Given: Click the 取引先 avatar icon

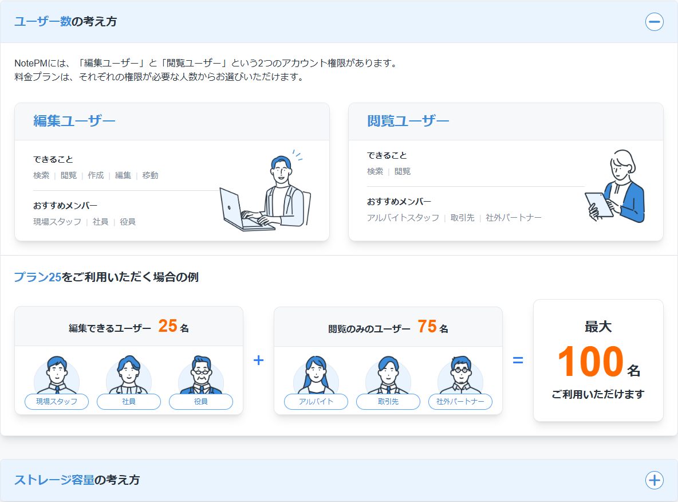Looking at the screenshot, I should [388, 375].
